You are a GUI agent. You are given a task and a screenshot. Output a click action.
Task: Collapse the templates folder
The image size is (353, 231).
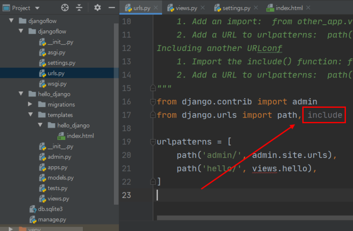click(30, 115)
